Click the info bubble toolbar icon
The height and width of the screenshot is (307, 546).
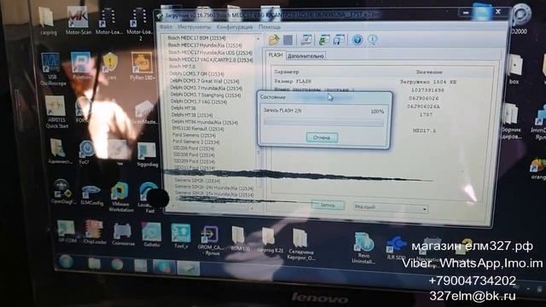[372, 40]
